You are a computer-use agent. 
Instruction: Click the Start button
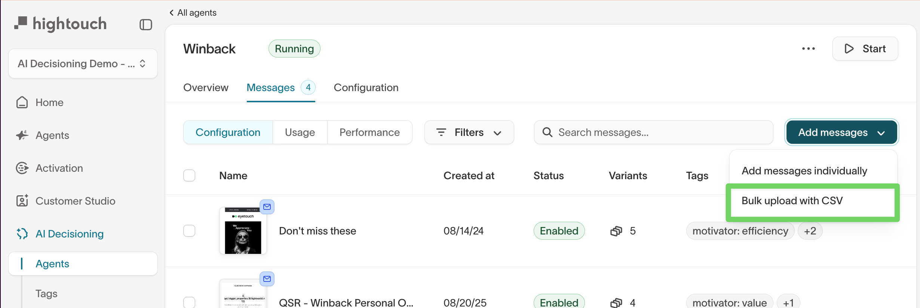865,49
